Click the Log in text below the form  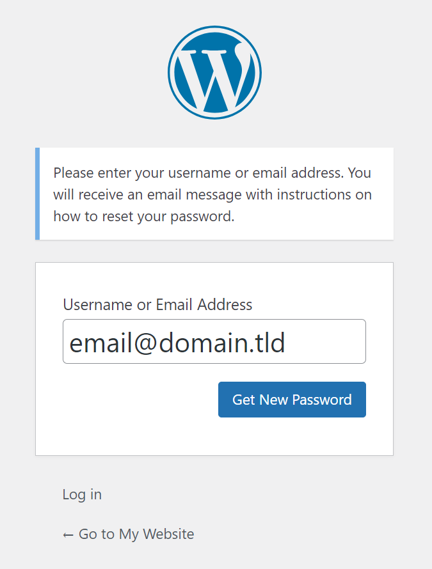click(x=82, y=494)
